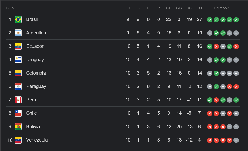Click the Pts column header
The image size is (248, 151).
(199, 8)
